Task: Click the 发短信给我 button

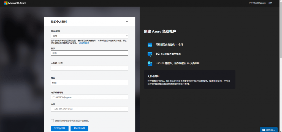Action: point(60,128)
